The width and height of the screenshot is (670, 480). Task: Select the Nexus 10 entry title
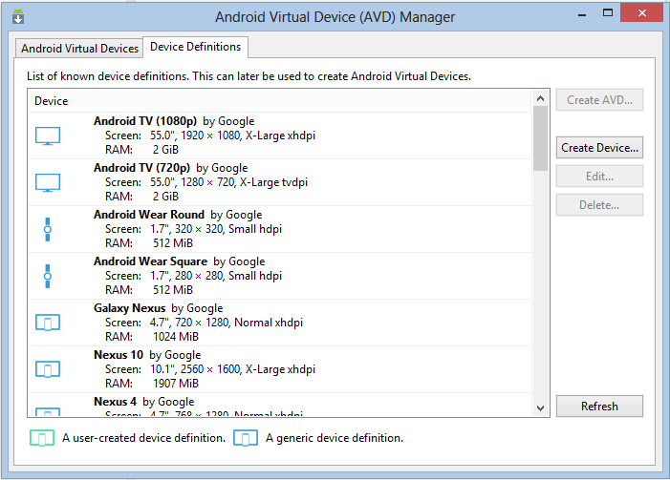pos(119,355)
